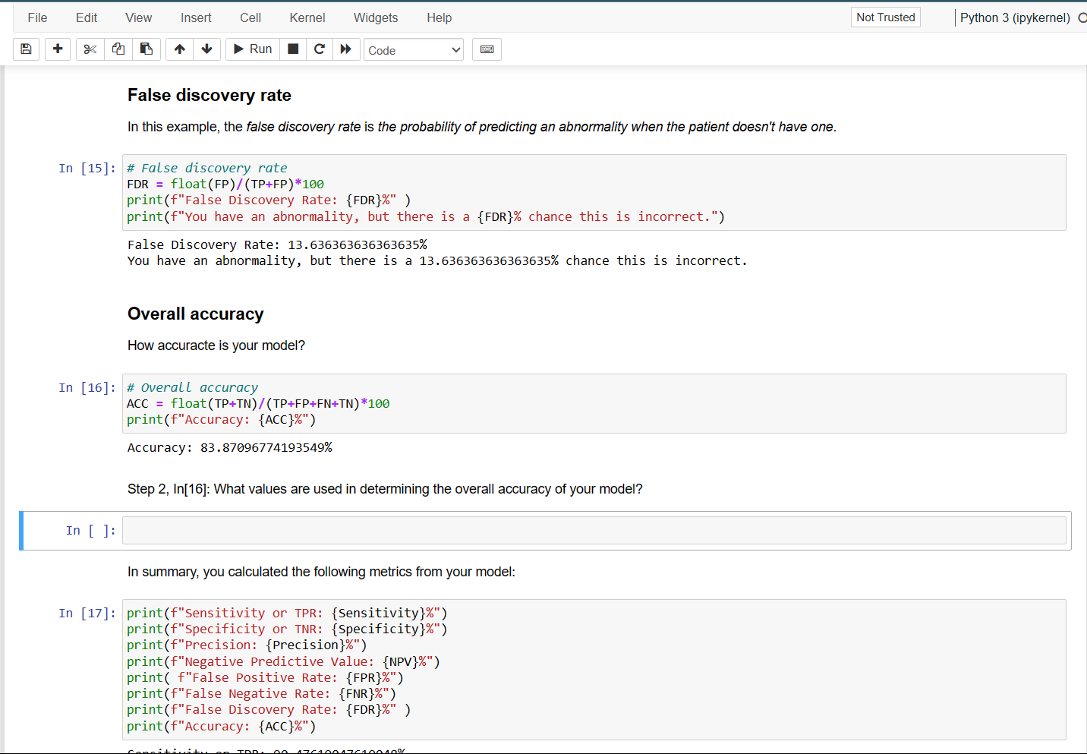Interrupt the kernel with stop icon
The height and width of the screenshot is (754, 1087).
[293, 49]
